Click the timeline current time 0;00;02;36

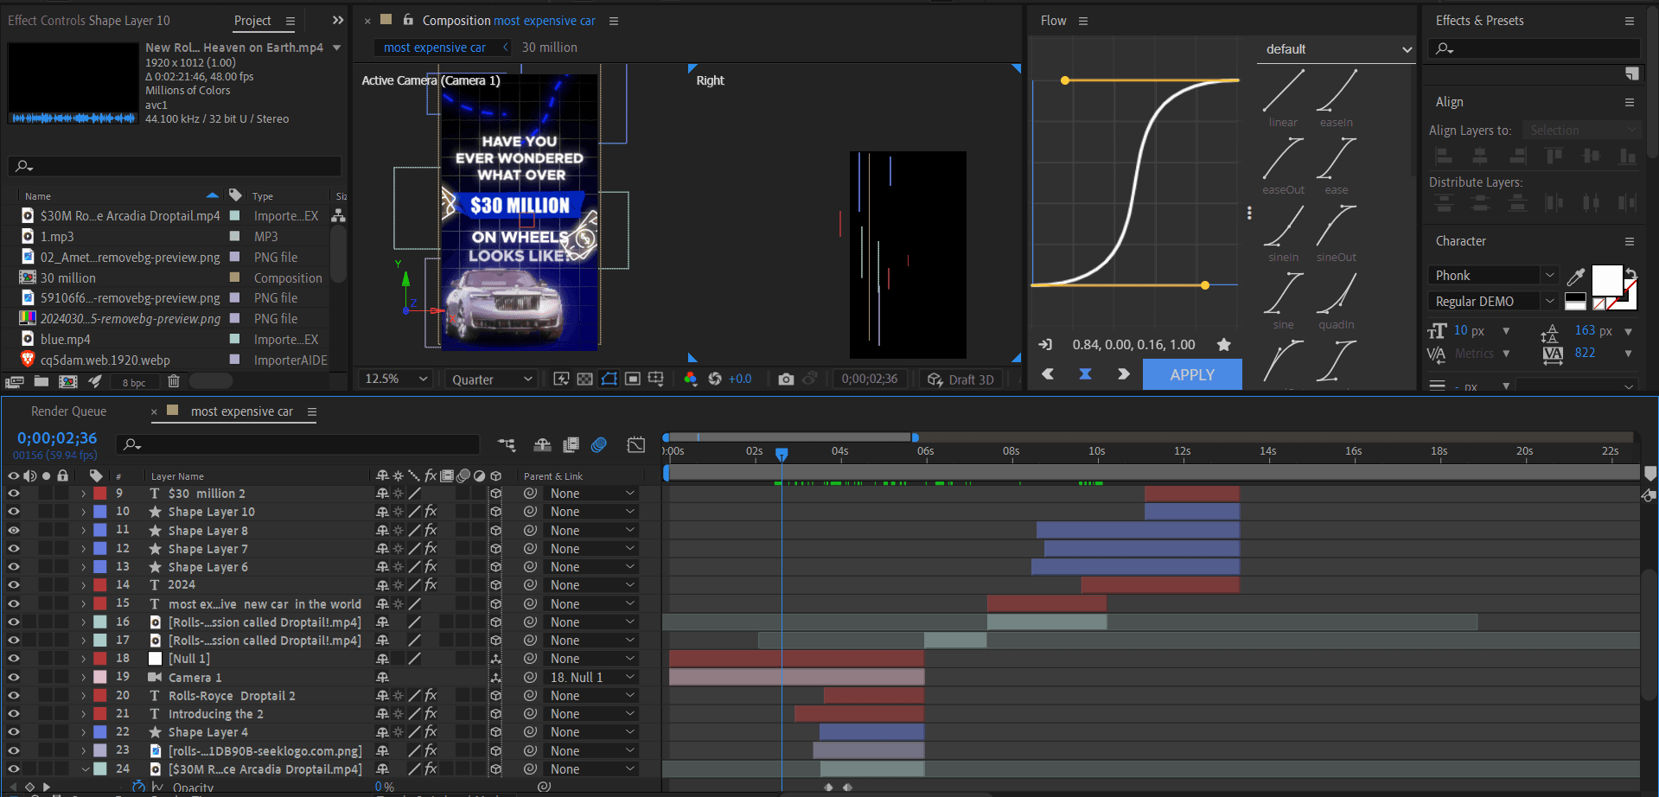[57, 438]
